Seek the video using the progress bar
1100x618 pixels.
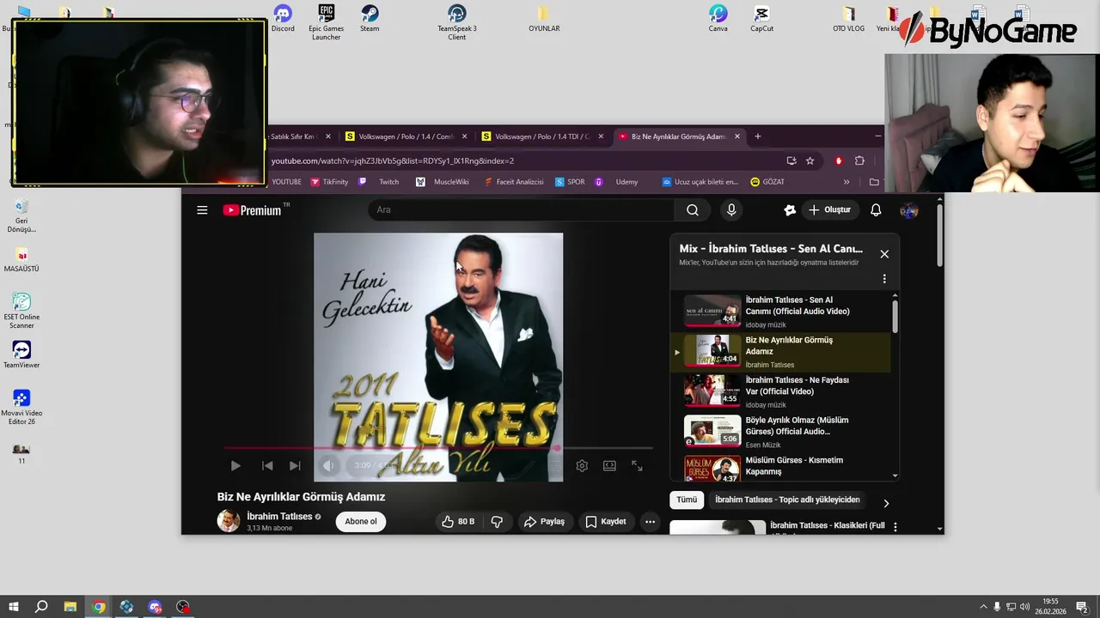tap(438, 448)
